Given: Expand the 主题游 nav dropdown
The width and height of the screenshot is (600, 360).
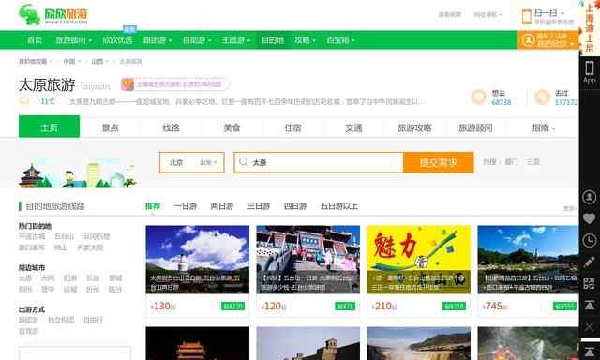Looking at the screenshot, I should click(235, 40).
